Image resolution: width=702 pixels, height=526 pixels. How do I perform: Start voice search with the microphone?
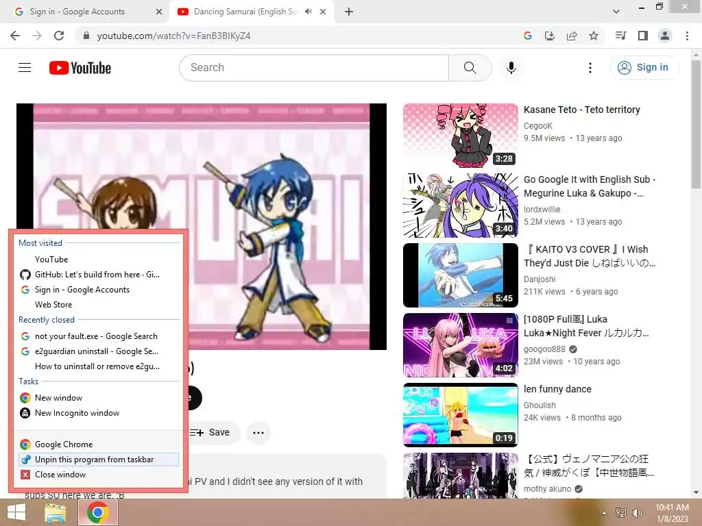pos(511,68)
